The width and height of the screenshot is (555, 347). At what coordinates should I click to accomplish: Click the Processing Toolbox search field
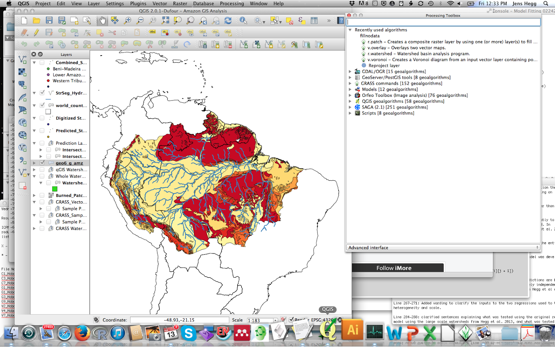click(x=443, y=22)
